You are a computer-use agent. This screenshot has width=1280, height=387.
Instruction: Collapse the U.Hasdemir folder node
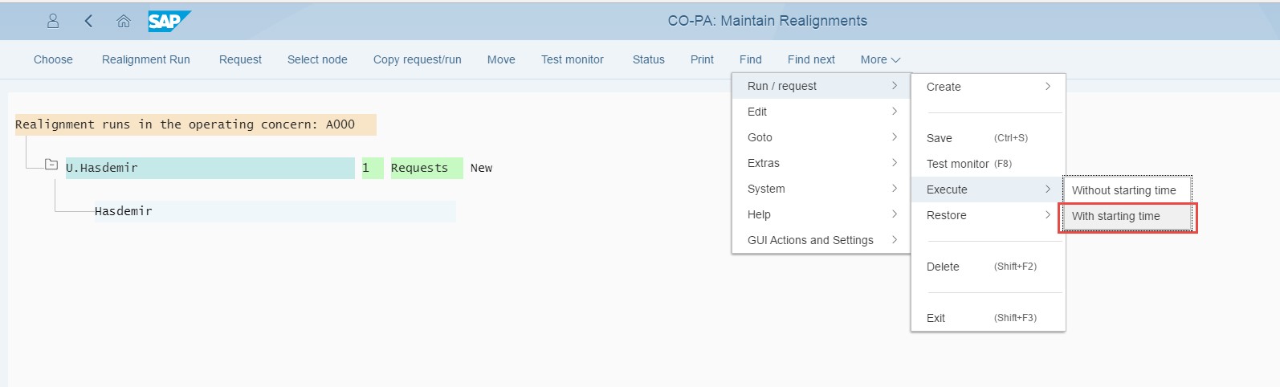point(51,165)
